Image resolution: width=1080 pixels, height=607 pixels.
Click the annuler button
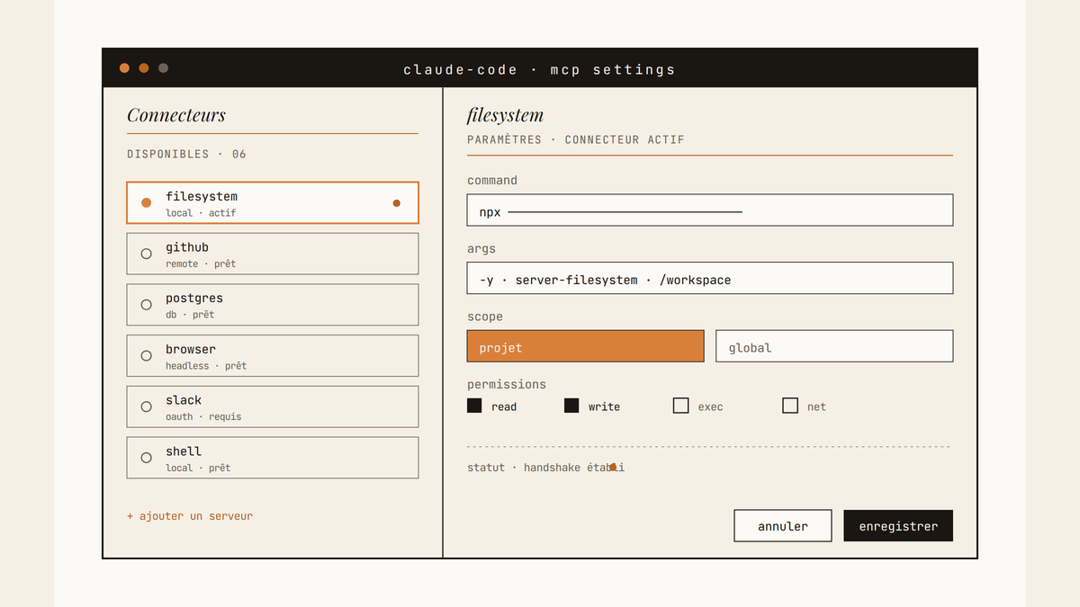tap(783, 526)
